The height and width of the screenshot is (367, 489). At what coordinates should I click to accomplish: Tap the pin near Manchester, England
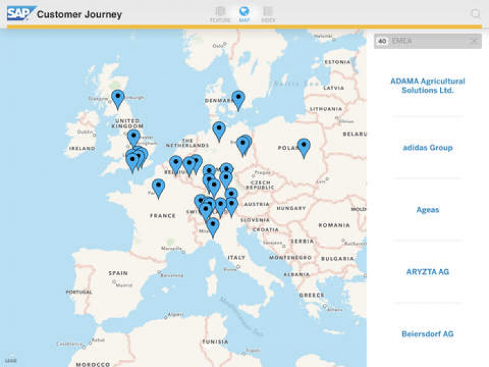click(134, 138)
